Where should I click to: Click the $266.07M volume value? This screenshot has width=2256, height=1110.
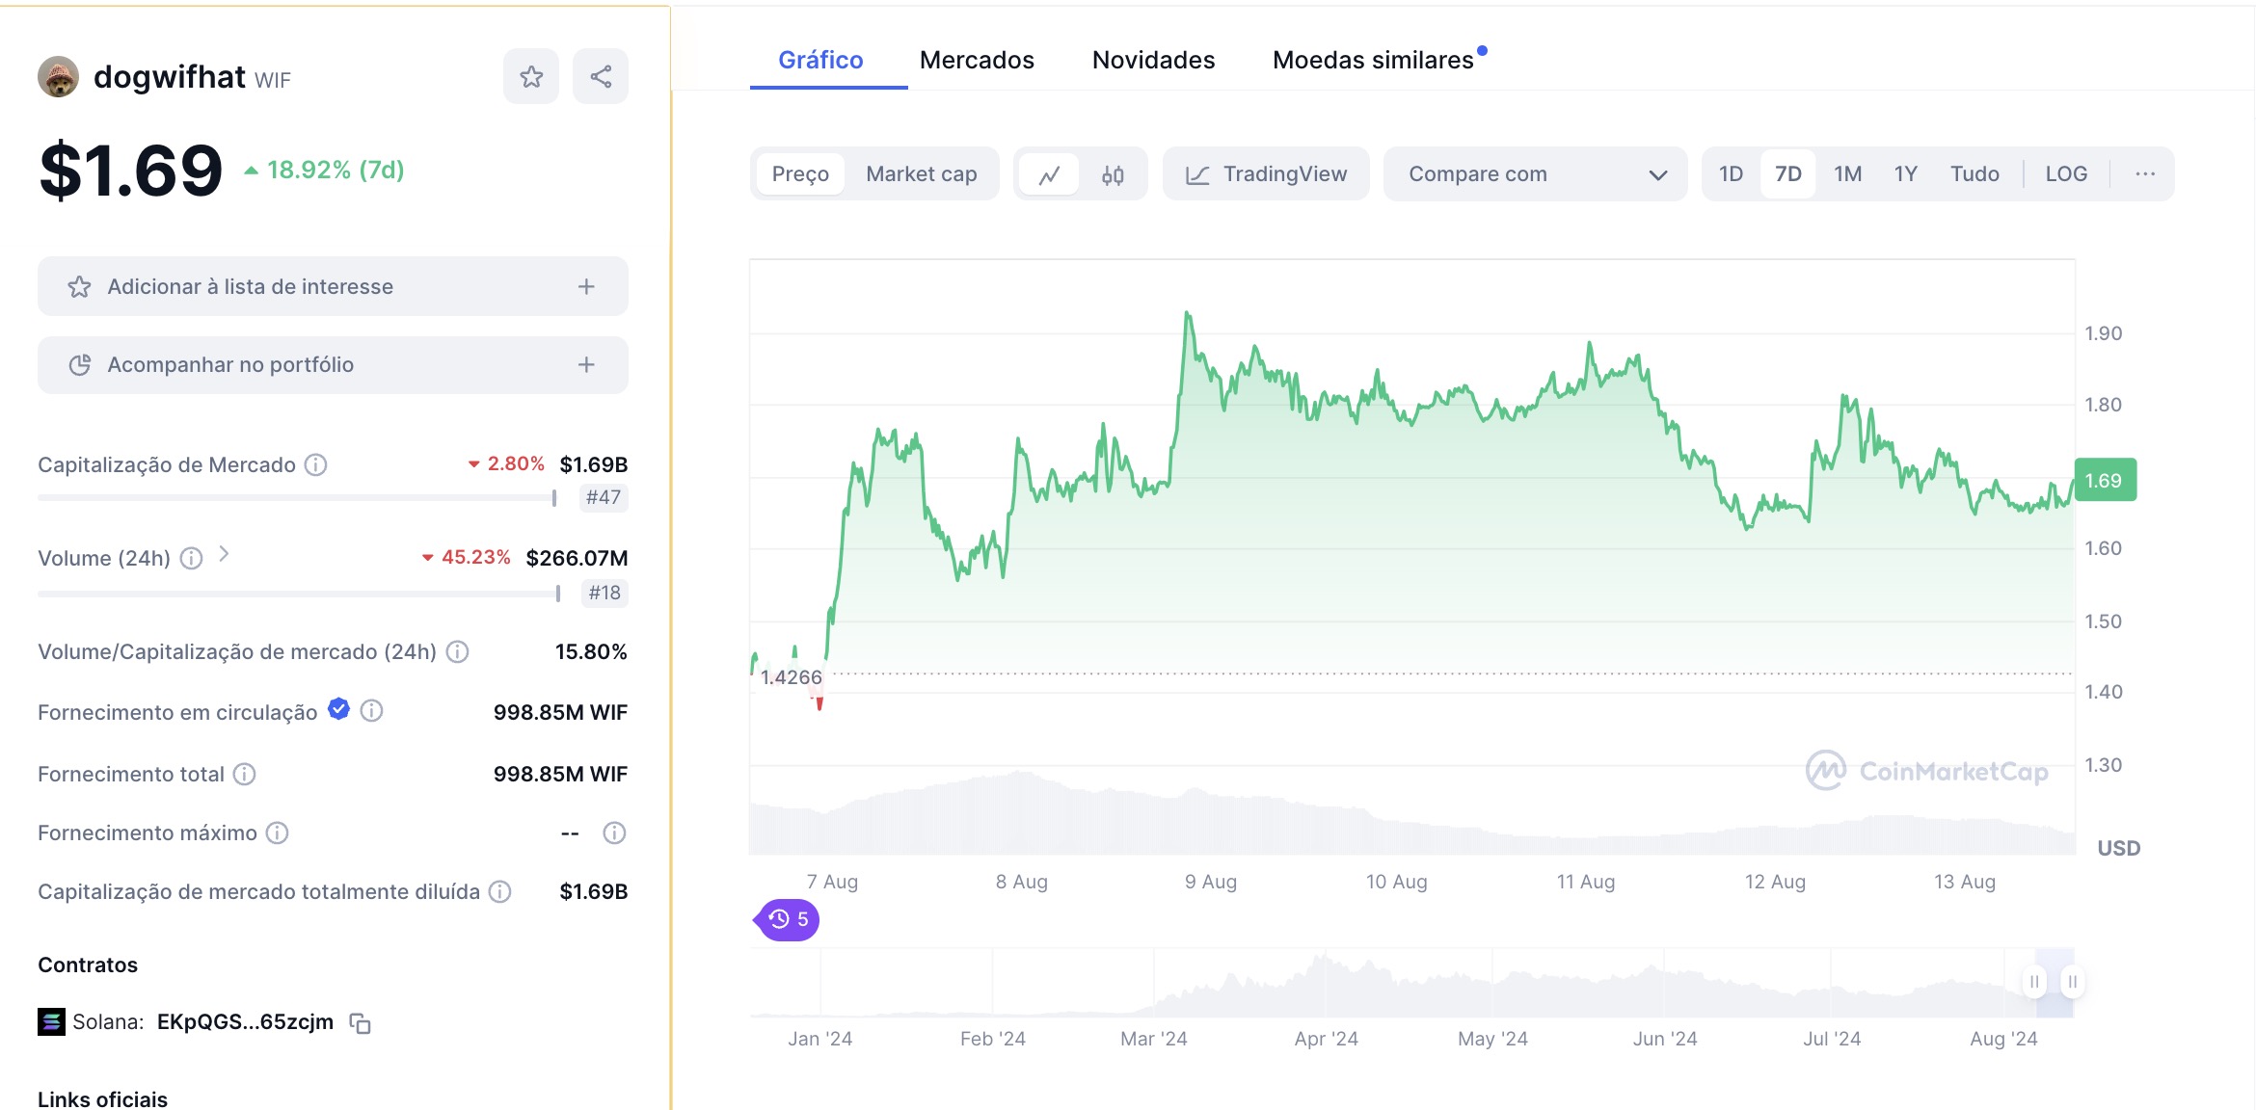[577, 558]
